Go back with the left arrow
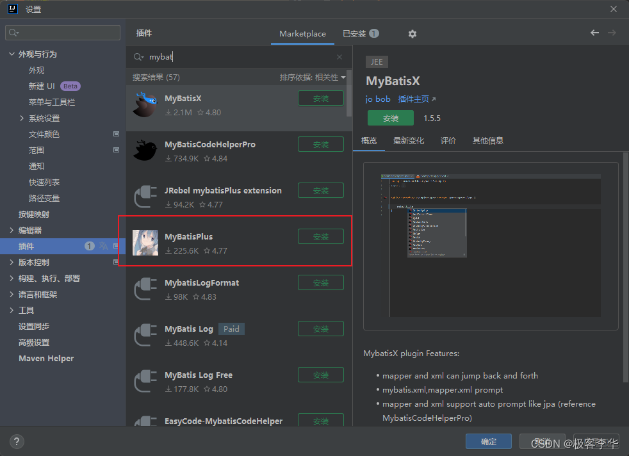Viewport: 629px width, 456px height. point(594,33)
